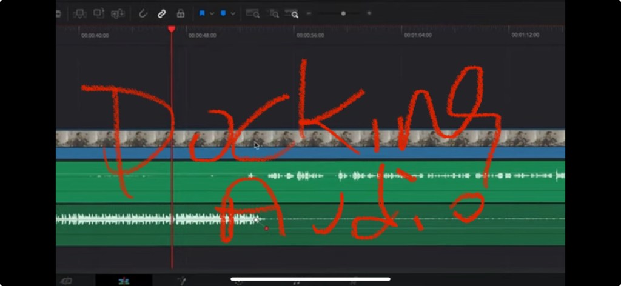621x286 pixels.
Task: Add a flag with blue flag icon
Action: point(202,13)
